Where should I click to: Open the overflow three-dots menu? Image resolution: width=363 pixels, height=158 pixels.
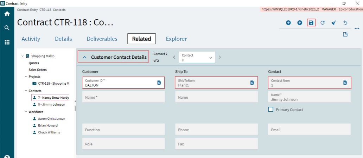pos(357,29)
